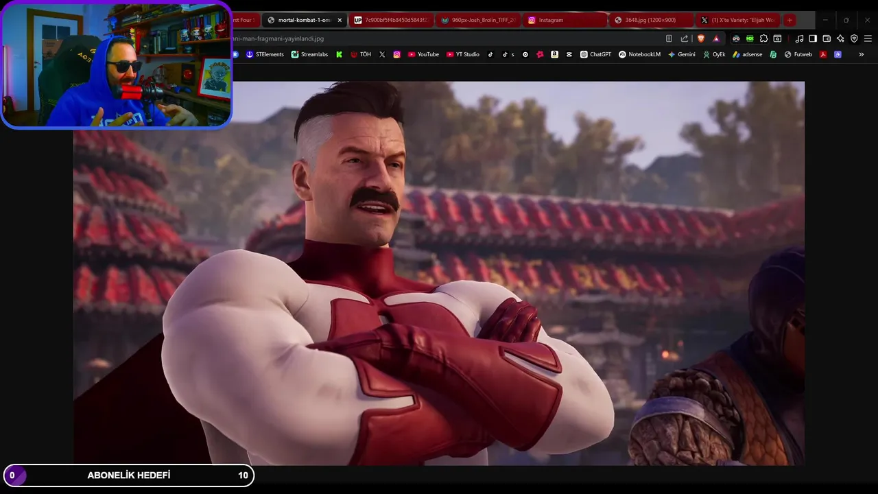Click the streamer webcam overlay
Viewport: 878px width, 494px height.
point(117,64)
